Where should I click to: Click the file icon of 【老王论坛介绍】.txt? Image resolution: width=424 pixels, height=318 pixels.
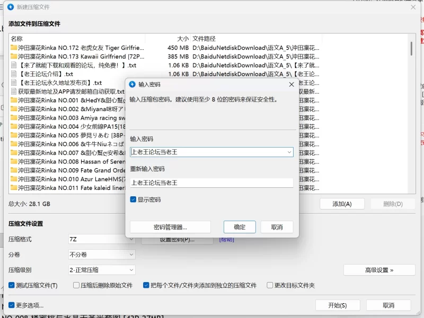pos(14,74)
